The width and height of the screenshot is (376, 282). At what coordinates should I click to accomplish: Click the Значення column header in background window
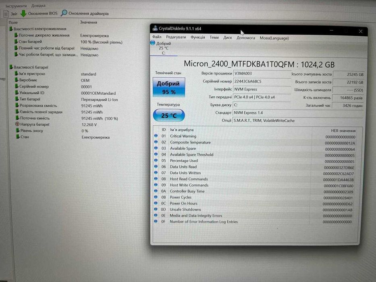(89, 22)
